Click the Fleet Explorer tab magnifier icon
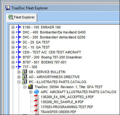This screenshot has width=120, height=115. [11, 17]
